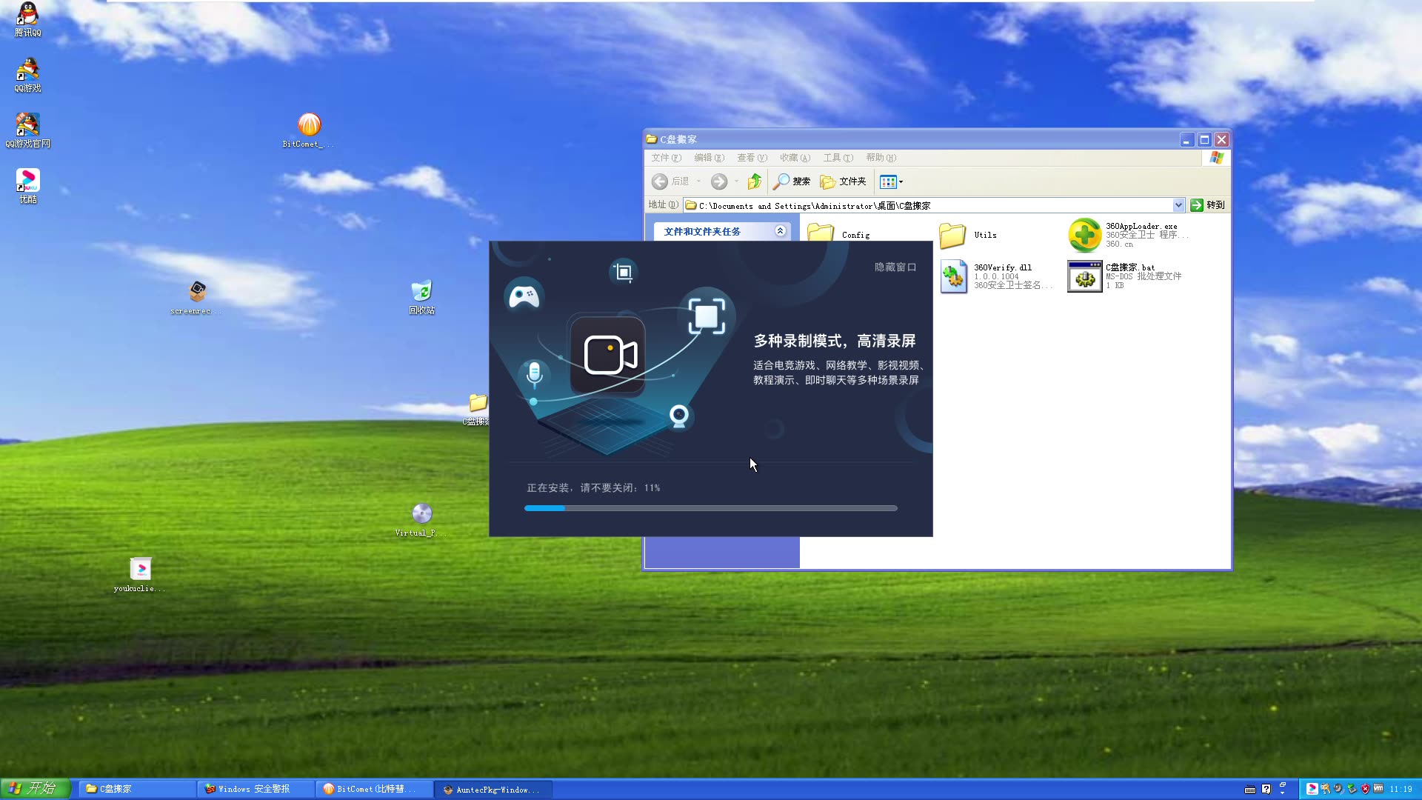
Task: Open the Utils folder
Action: [952, 236]
